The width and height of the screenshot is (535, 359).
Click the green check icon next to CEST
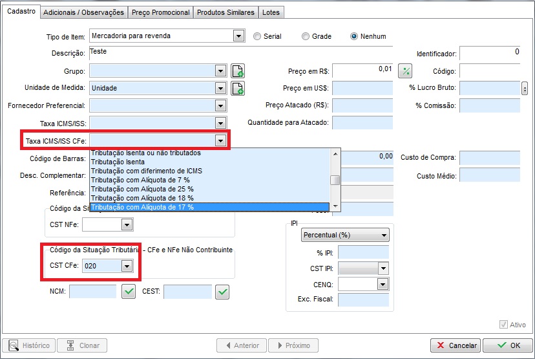pyautogui.click(x=222, y=292)
